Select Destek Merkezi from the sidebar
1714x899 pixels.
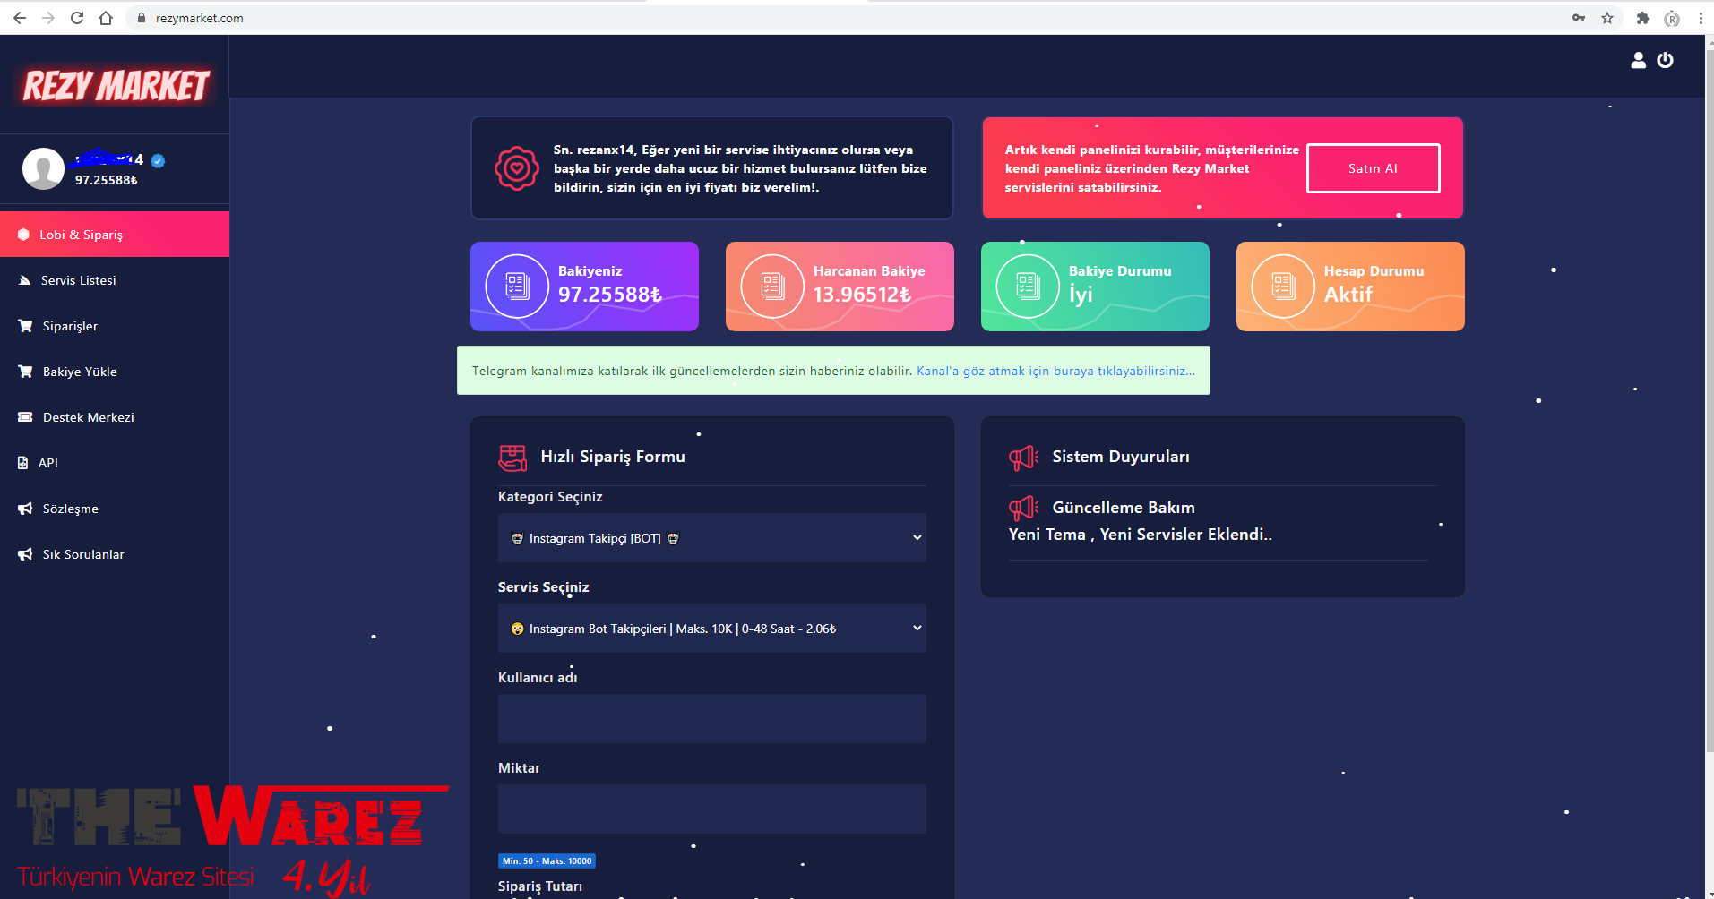coord(88,417)
